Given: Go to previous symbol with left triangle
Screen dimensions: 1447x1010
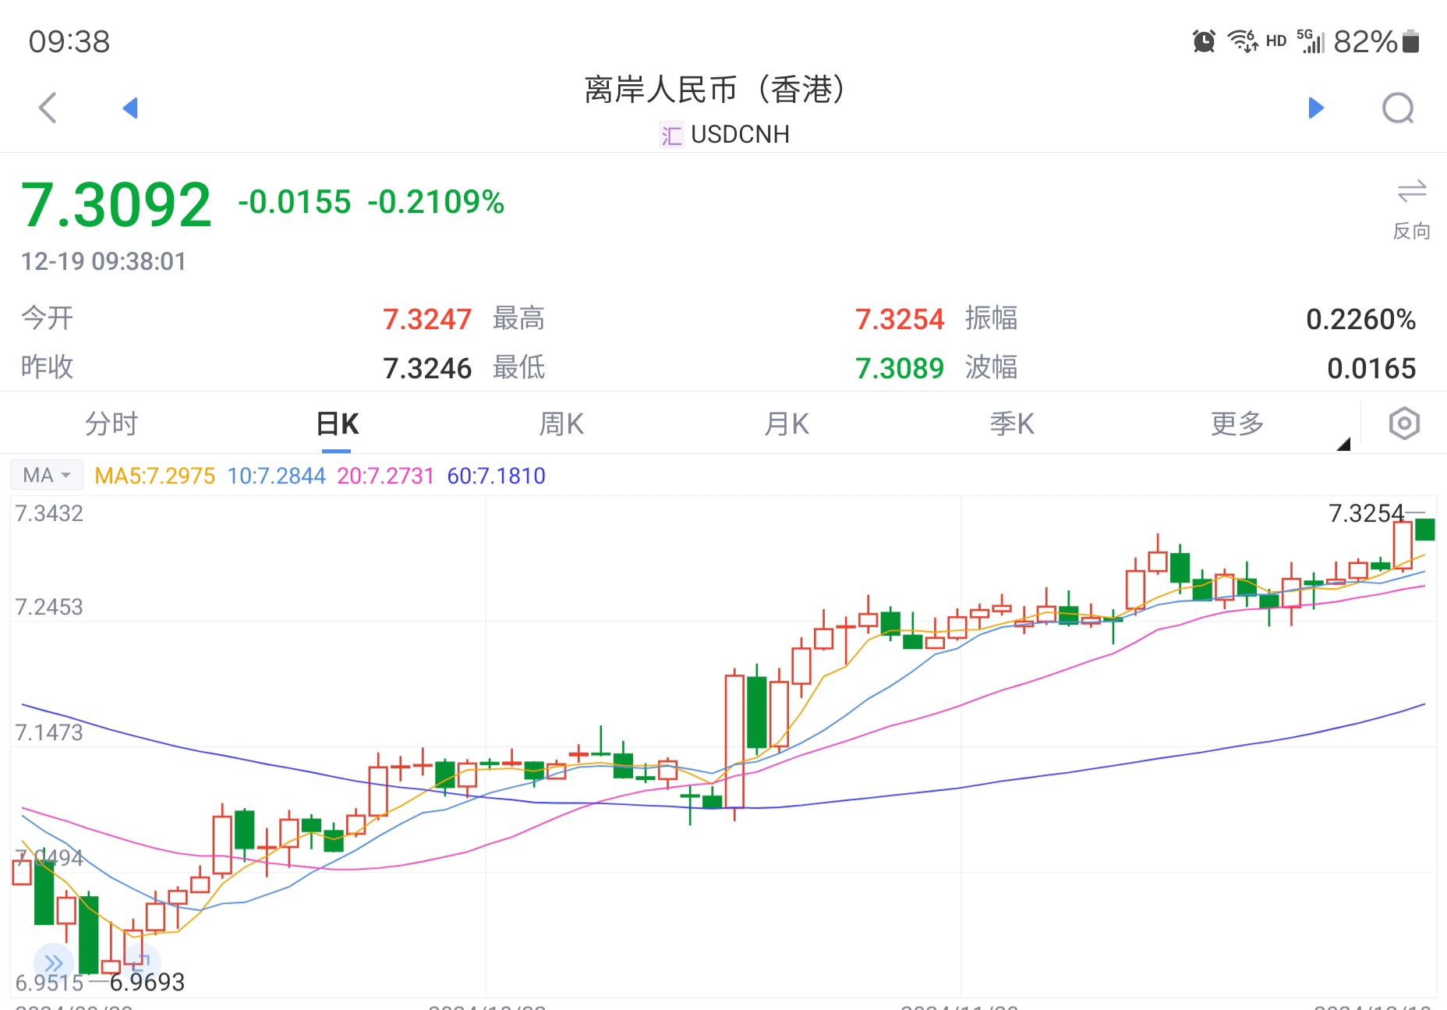Looking at the screenshot, I should (x=130, y=108).
